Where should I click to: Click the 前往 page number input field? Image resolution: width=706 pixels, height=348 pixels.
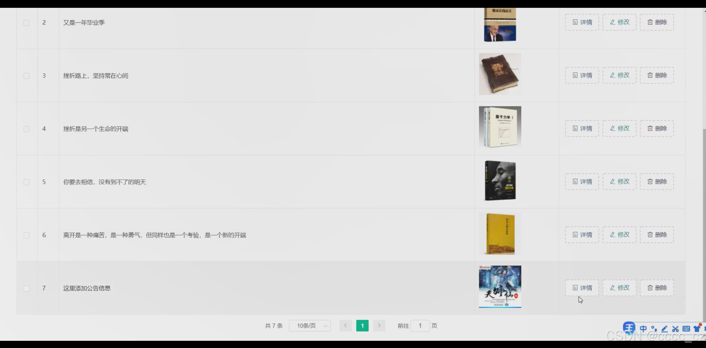420,326
